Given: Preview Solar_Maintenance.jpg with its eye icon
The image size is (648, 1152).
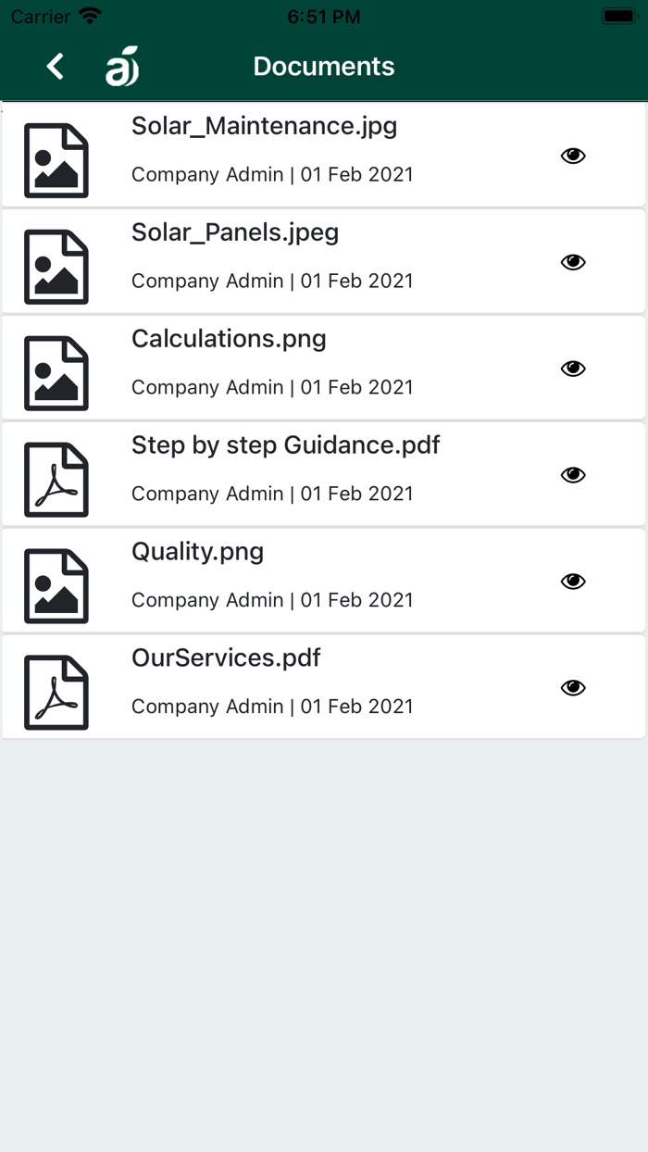Looking at the screenshot, I should pyautogui.click(x=573, y=156).
